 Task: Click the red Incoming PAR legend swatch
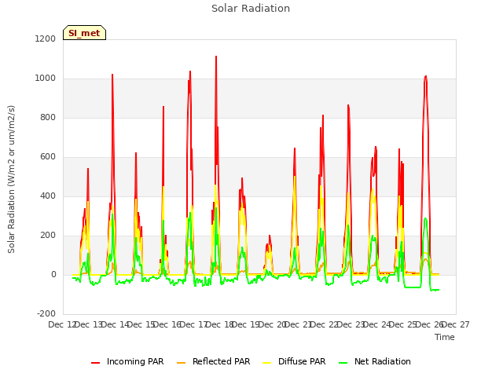pos(95,363)
